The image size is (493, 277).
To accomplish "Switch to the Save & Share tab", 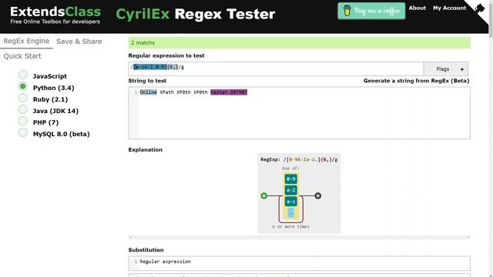I will [79, 42].
